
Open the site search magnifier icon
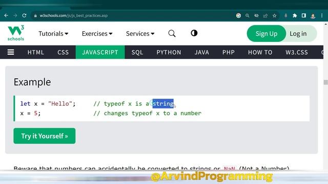point(172,33)
